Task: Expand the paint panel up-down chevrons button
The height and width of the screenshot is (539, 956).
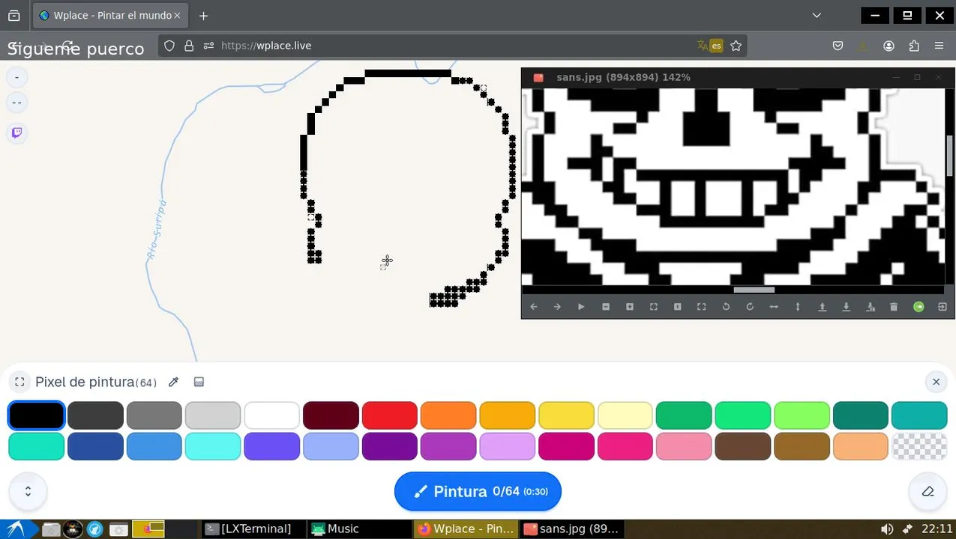Action: [x=28, y=491]
